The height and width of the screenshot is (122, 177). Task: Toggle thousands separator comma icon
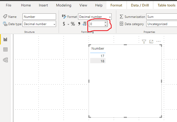tap(79, 24)
